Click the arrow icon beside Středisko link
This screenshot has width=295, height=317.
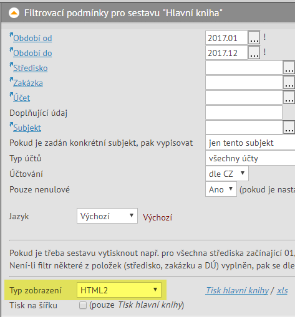pyautogui.click(x=11, y=65)
